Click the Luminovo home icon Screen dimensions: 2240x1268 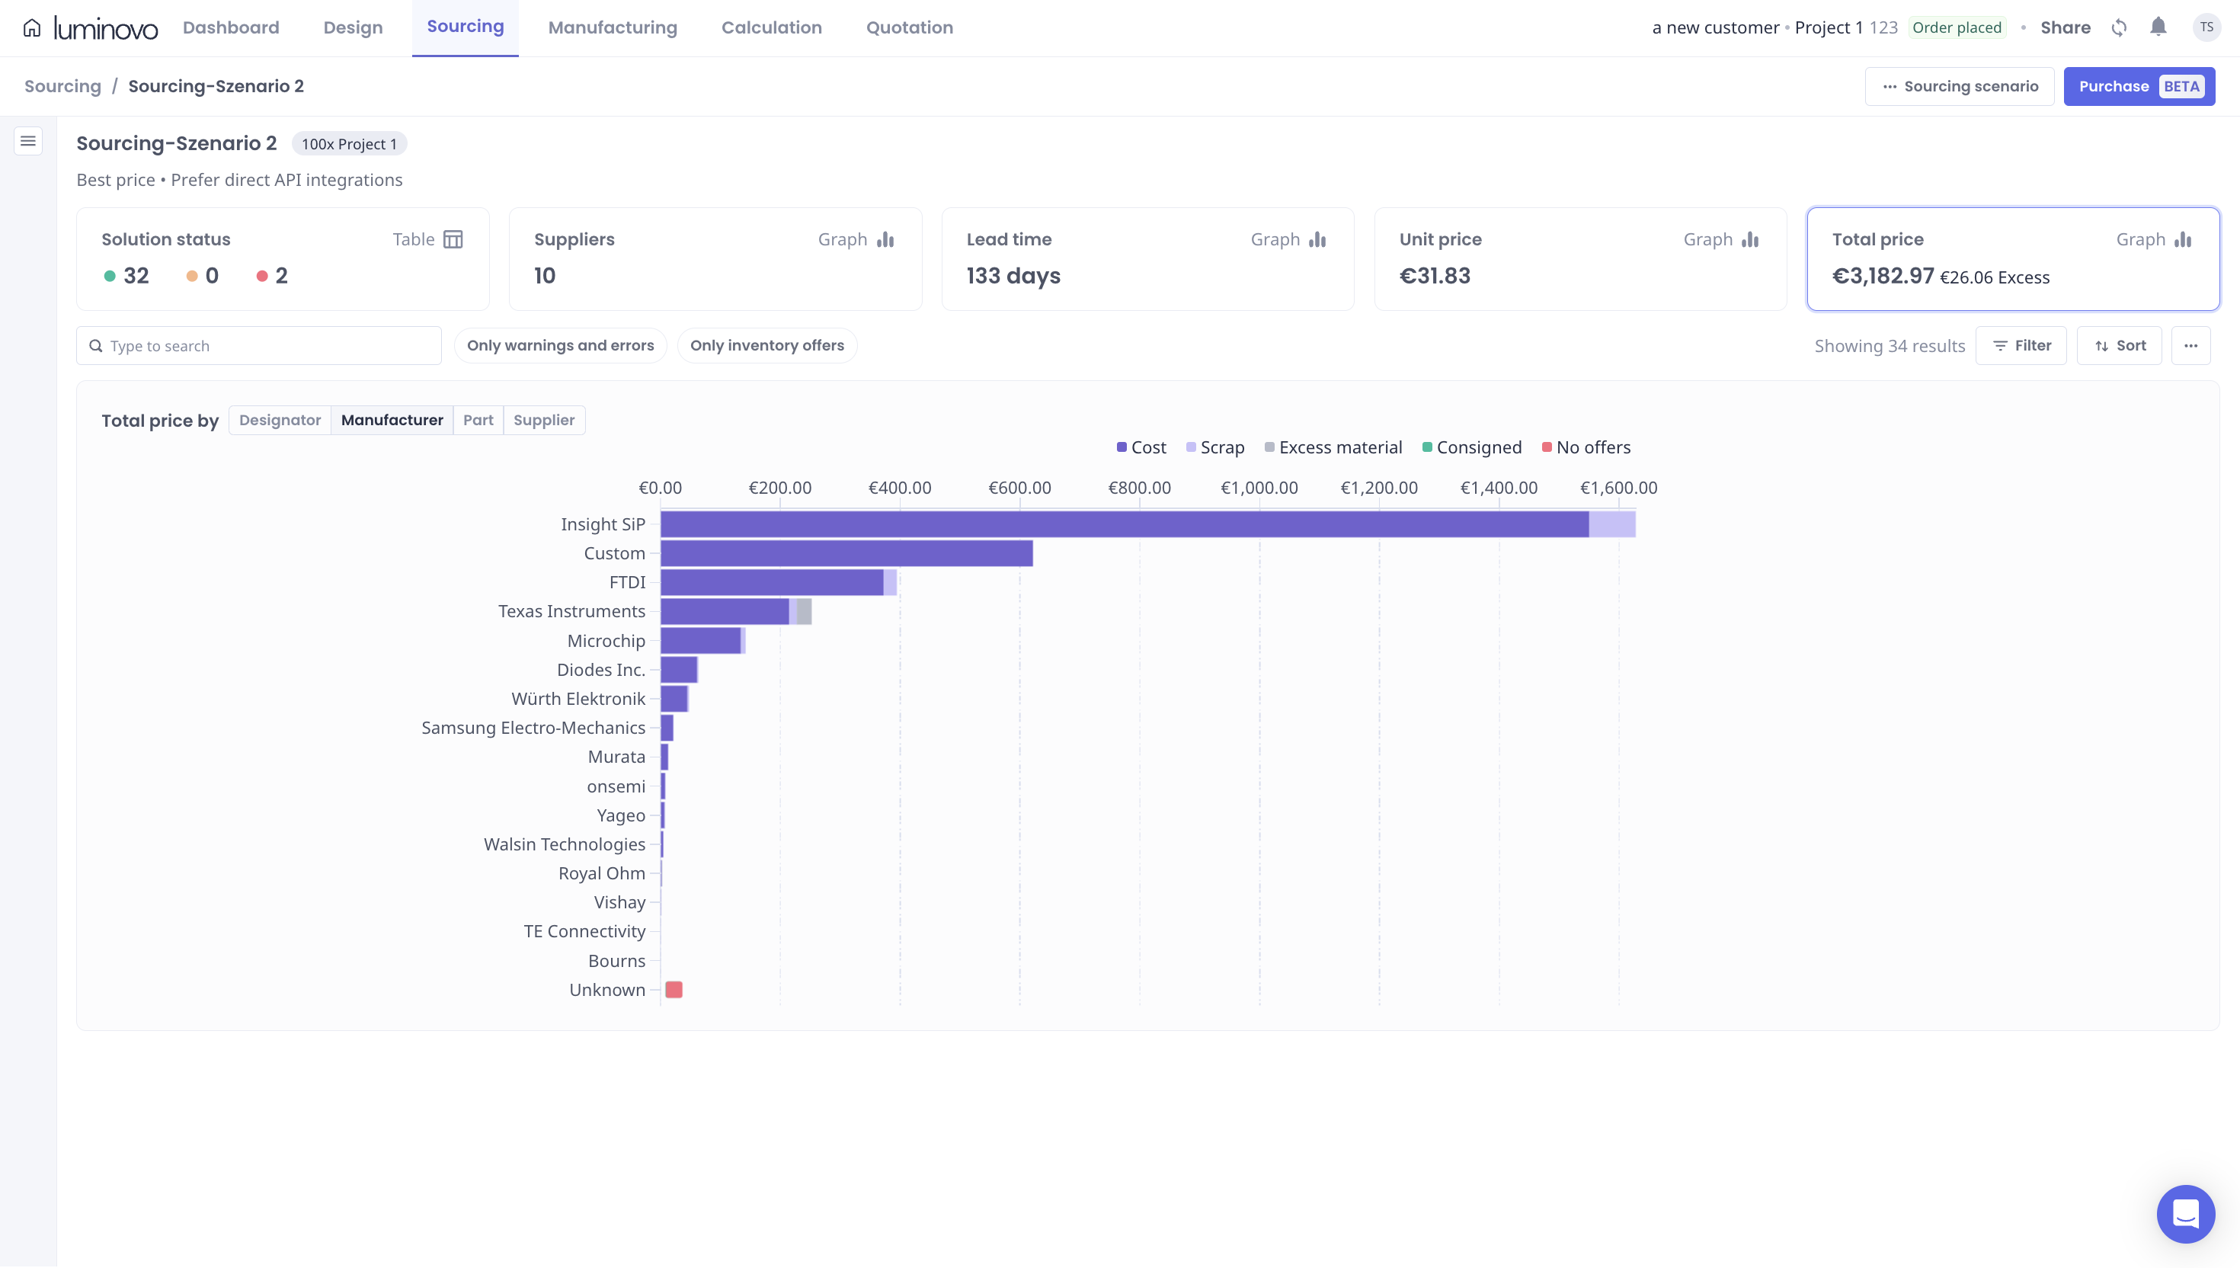coord(31,28)
